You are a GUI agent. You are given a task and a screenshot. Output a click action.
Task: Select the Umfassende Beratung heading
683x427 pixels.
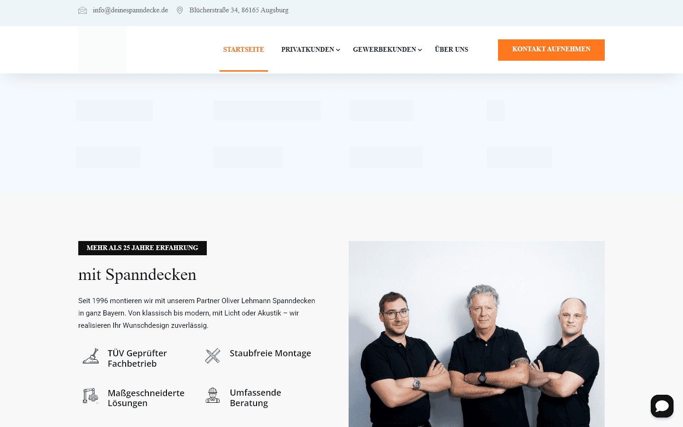(x=255, y=398)
